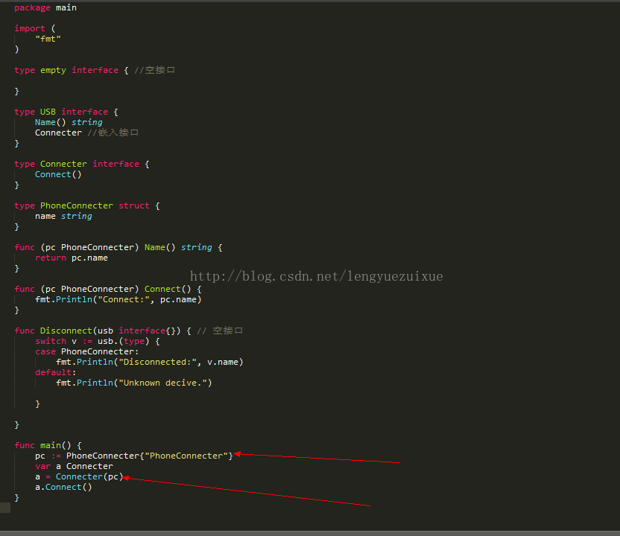
Task: Click the "type USB interface {" line
Action: point(66,112)
